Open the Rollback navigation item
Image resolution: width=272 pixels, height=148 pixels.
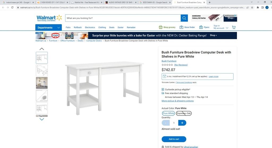pos(78,27)
